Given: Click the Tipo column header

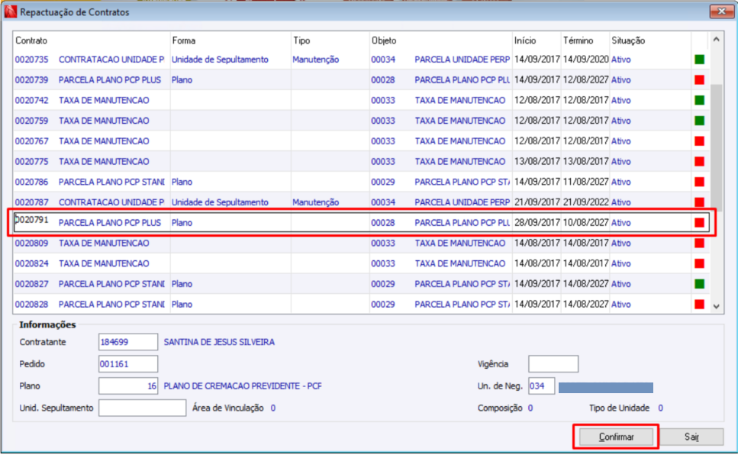Looking at the screenshot, I should tap(301, 40).
